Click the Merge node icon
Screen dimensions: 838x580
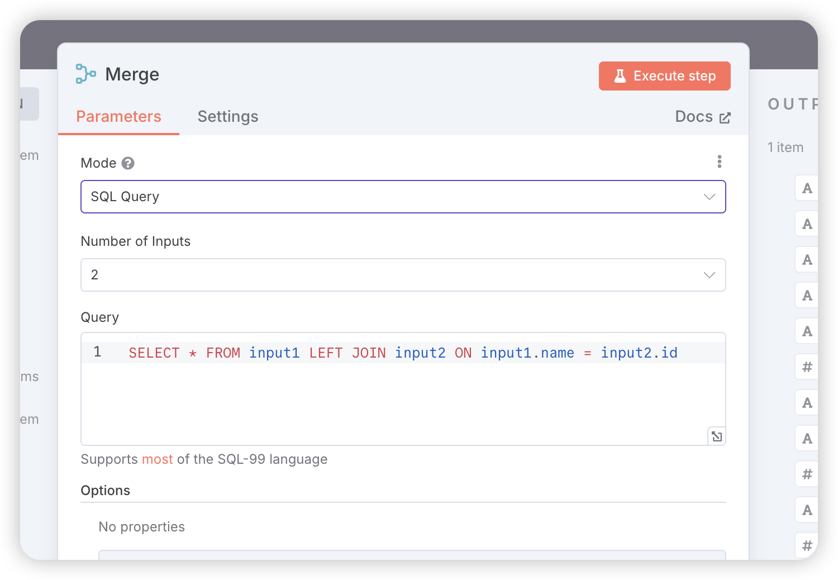point(86,74)
